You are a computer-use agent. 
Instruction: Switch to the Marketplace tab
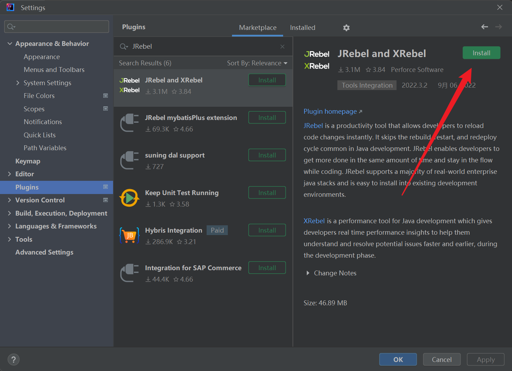[x=258, y=27]
